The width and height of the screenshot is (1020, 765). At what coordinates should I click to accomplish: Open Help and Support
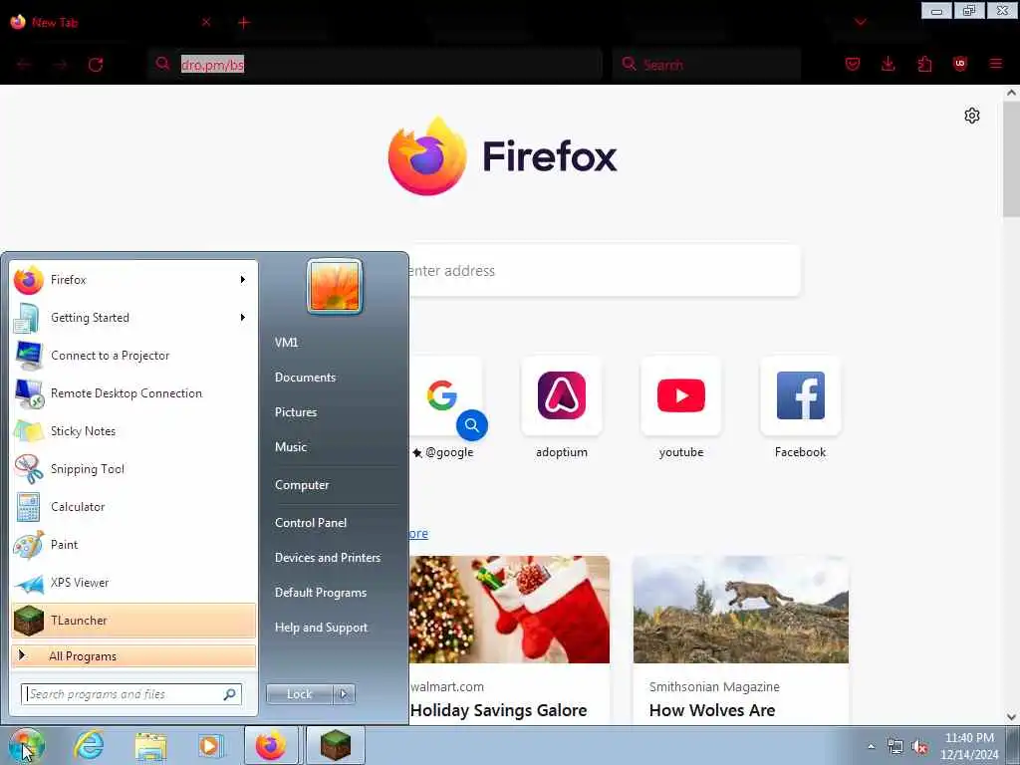click(321, 628)
